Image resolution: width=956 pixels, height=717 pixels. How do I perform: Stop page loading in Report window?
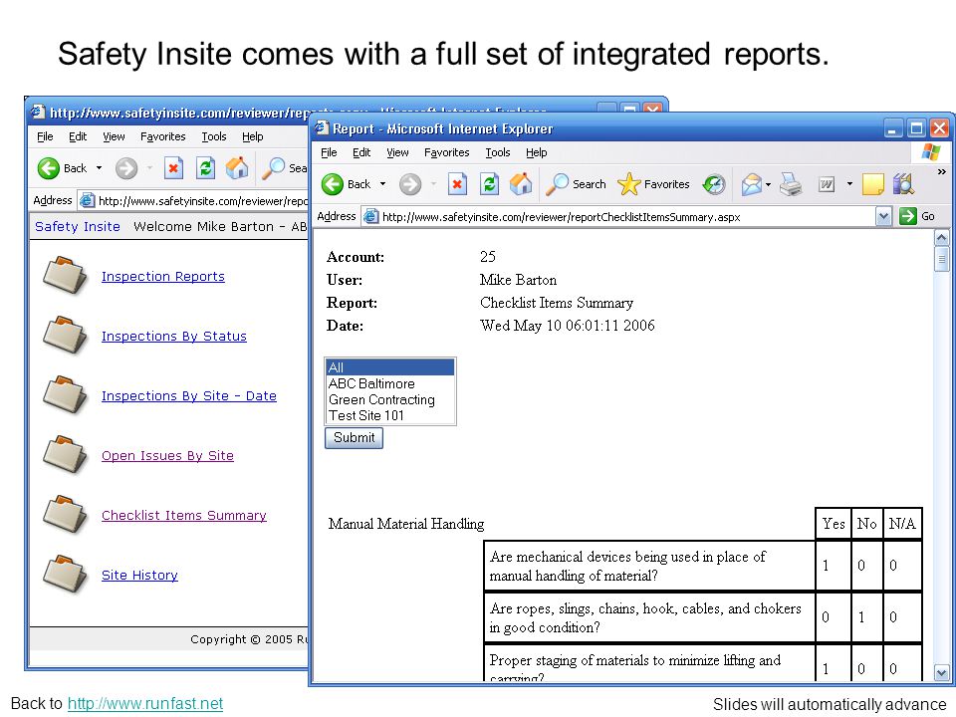457,184
